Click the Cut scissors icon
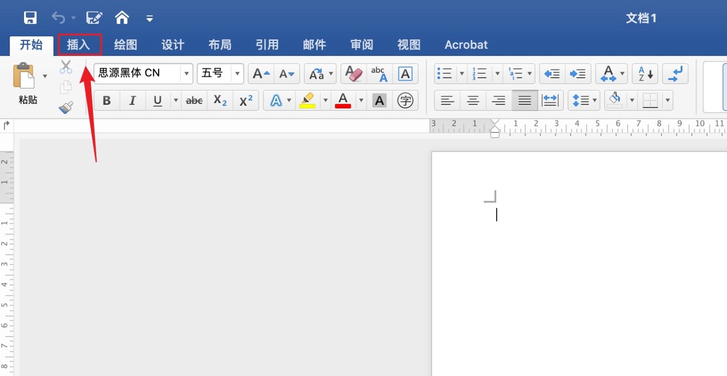The image size is (727, 376). coord(66,67)
